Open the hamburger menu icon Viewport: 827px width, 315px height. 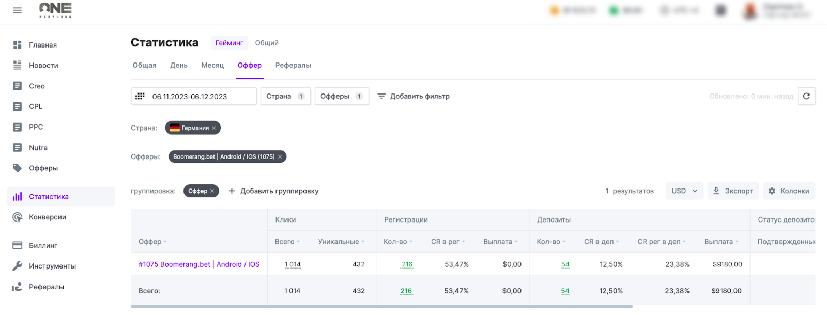click(17, 10)
